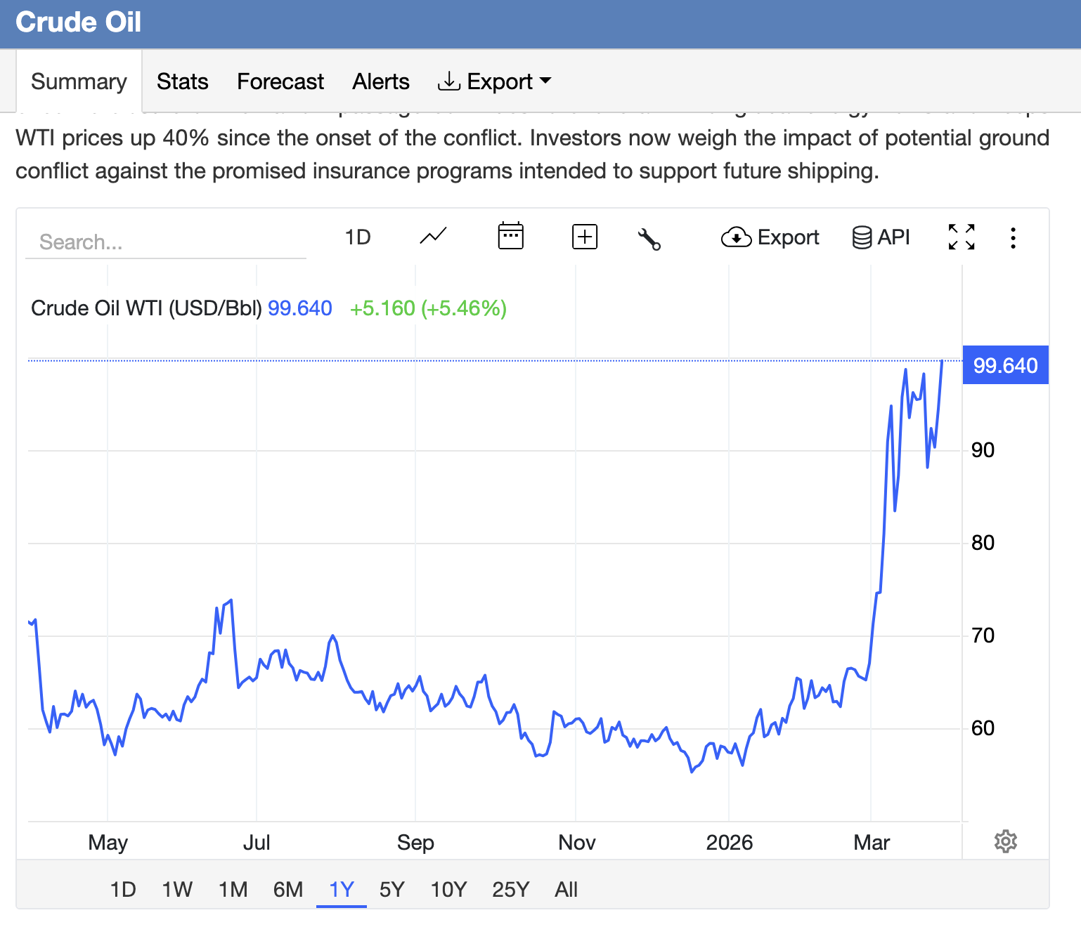Select the 1D interval button in toolbar
1081x934 pixels.
pos(358,237)
